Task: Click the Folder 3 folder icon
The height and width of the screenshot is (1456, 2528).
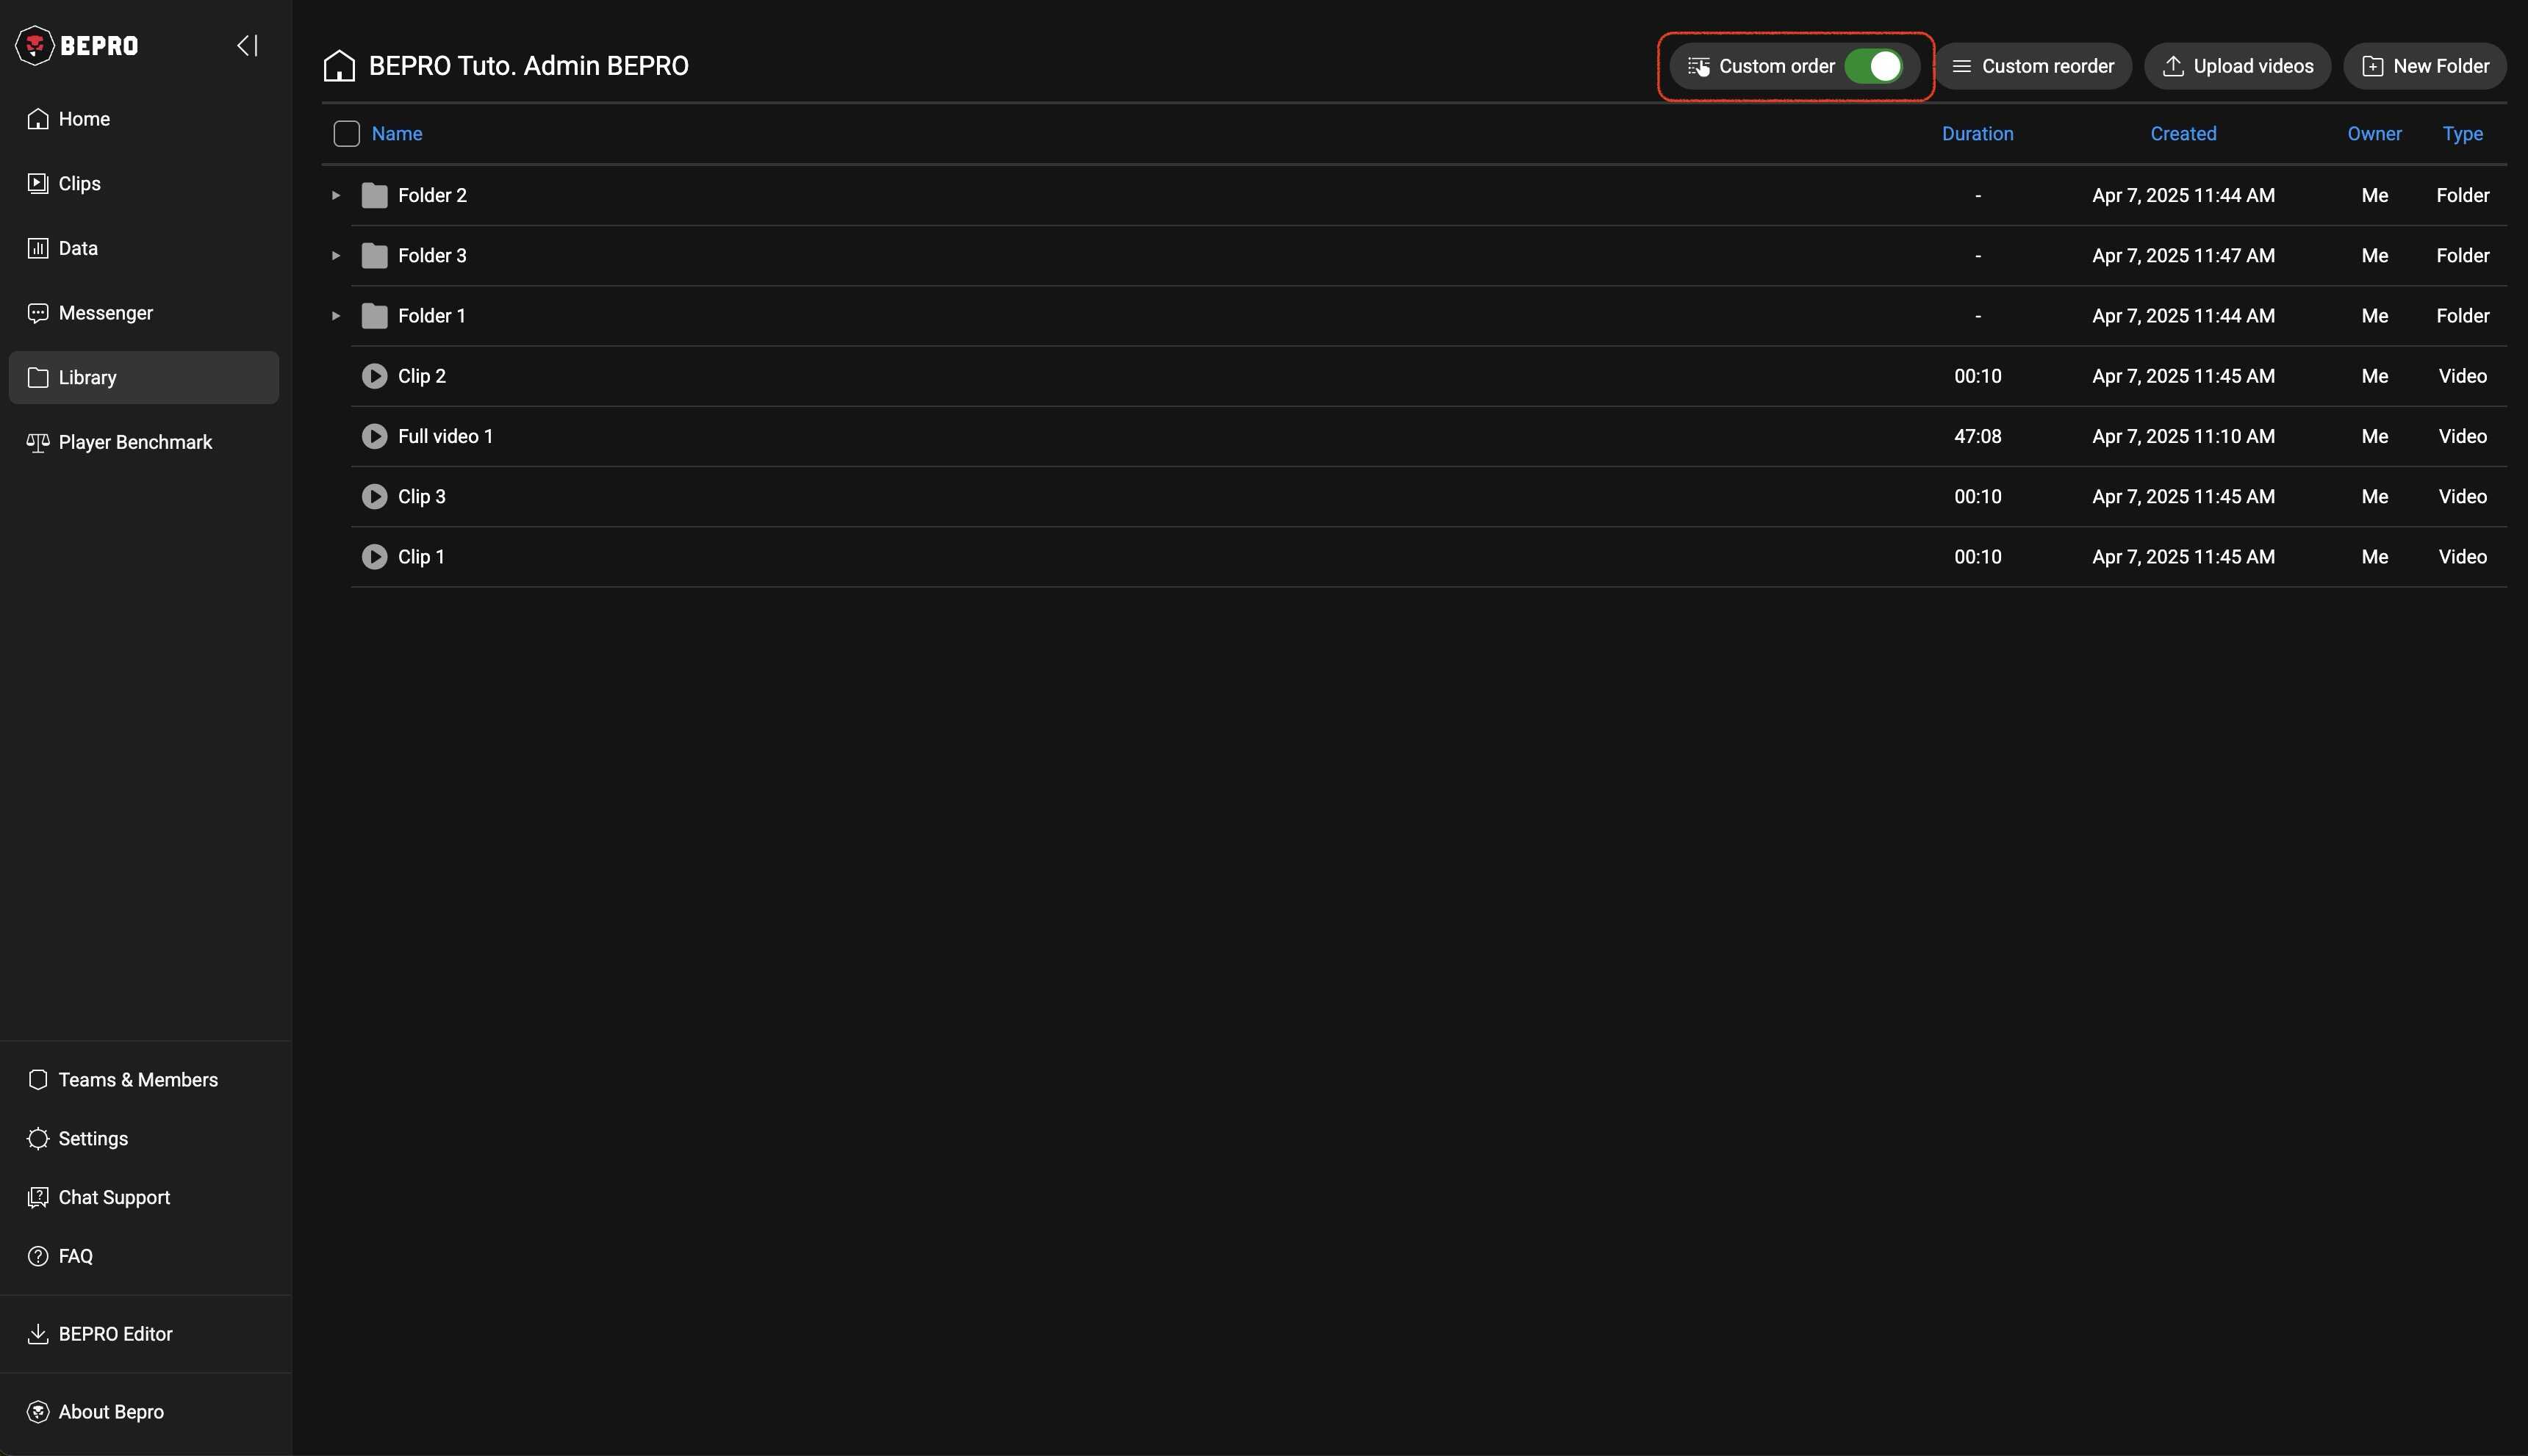Action: [374, 256]
